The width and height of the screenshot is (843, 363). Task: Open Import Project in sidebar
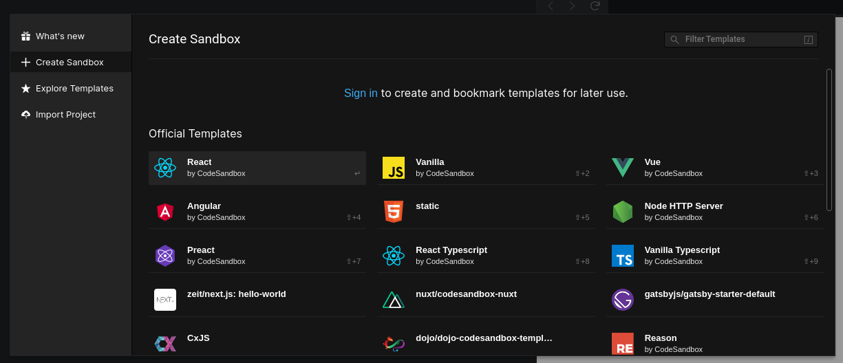tap(71, 114)
